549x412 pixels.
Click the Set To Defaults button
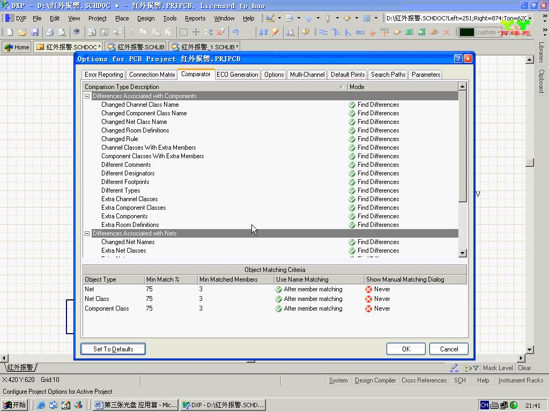pos(113,349)
